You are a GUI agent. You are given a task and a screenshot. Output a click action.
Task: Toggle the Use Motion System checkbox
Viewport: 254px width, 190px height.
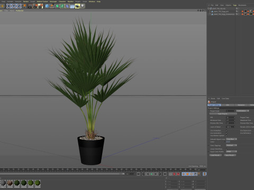226,136
